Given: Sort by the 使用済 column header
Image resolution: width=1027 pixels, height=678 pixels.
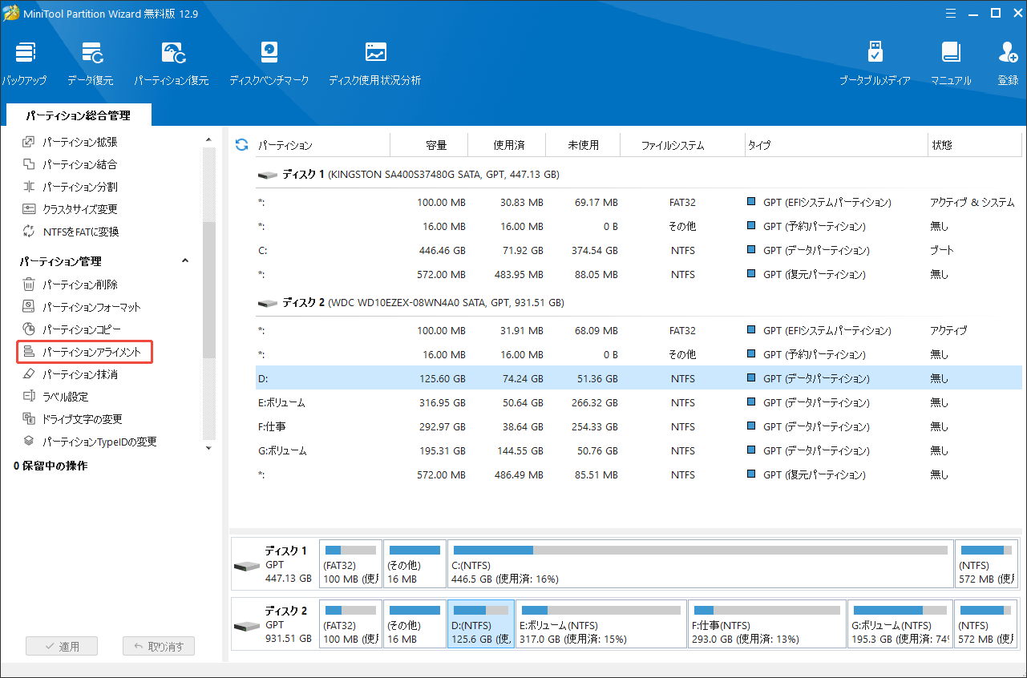Looking at the screenshot, I should pos(508,145).
